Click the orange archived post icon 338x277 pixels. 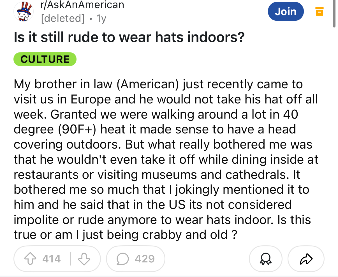pyautogui.click(x=319, y=11)
